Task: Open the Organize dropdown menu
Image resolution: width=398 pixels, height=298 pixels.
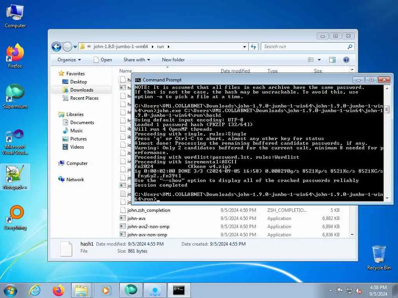Action: [69, 60]
